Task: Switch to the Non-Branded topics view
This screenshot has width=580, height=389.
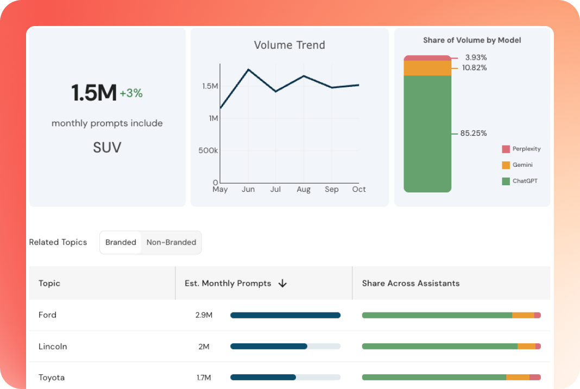Action: click(x=171, y=242)
